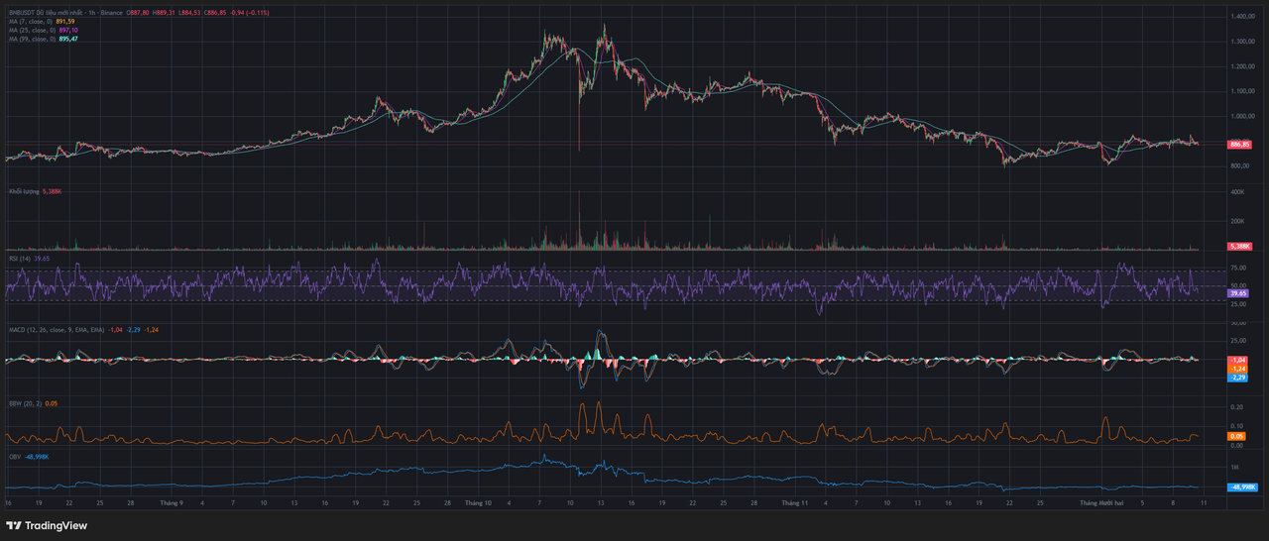This screenshot has width=1269, height=541.
Task: Click the blue -2,29 MACD tag on scale
Action: [x=1237, y=378]
